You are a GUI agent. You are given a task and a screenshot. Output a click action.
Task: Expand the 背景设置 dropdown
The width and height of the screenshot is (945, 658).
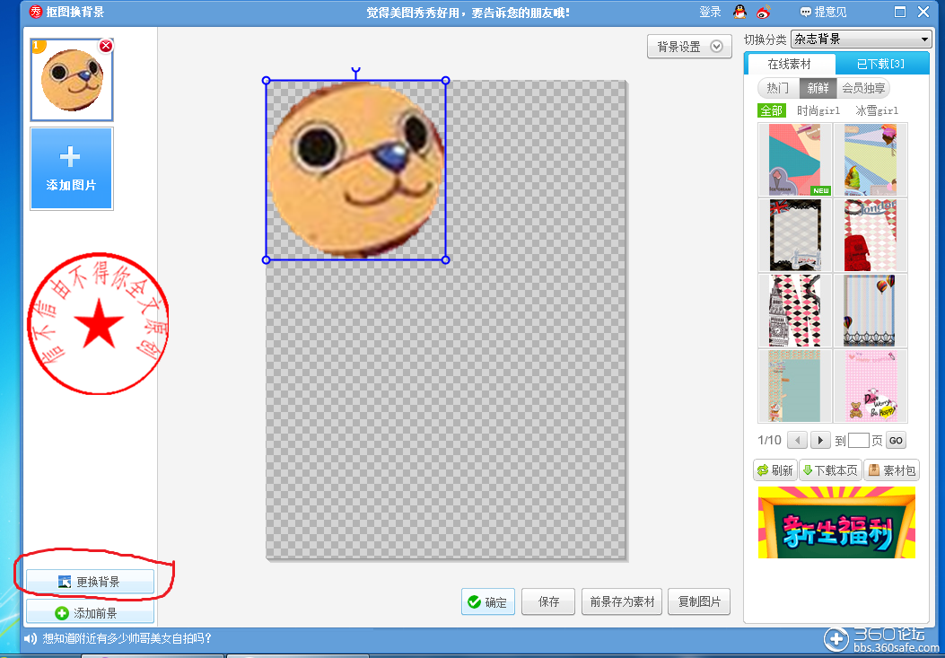point(688,47)
